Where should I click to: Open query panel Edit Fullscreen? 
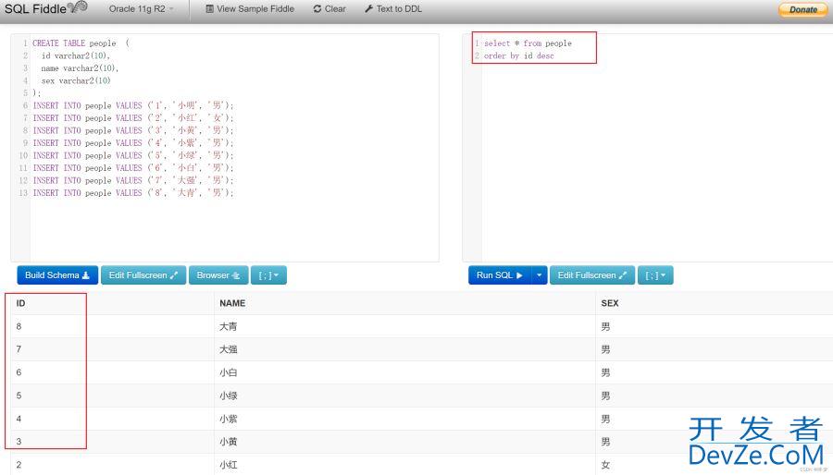pyautogui.click(x=592, y=275)
